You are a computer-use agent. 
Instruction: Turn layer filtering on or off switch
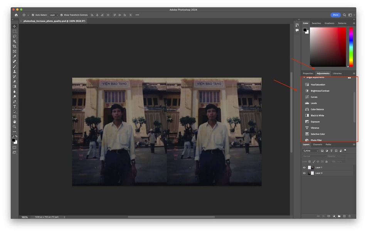coord(345,150)
